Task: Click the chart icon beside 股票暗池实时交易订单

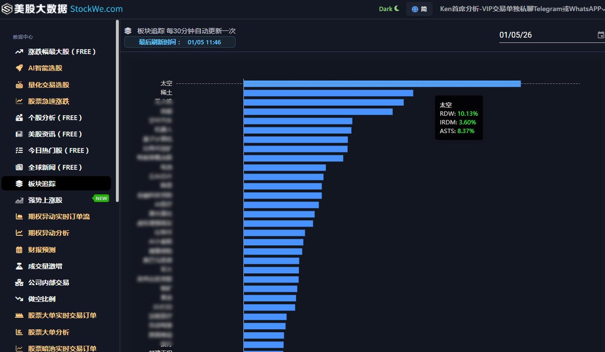Action: pyautogui.click(x=19, y=348)
